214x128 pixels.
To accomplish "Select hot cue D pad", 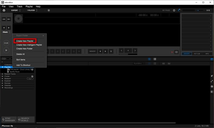I will 57,51.
